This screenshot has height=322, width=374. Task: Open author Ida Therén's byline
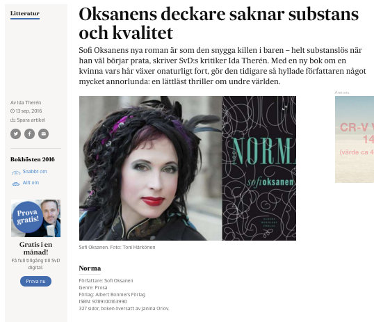26,103
